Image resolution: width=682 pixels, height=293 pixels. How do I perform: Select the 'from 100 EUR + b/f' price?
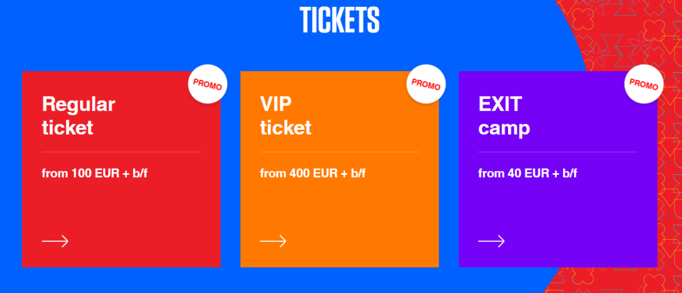point(95,173)
